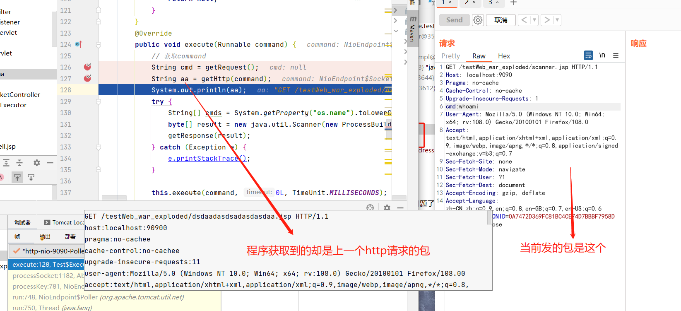The image size is (681, 311).
Task: Click the 取消 cancel button
Action: coord(501,20)
